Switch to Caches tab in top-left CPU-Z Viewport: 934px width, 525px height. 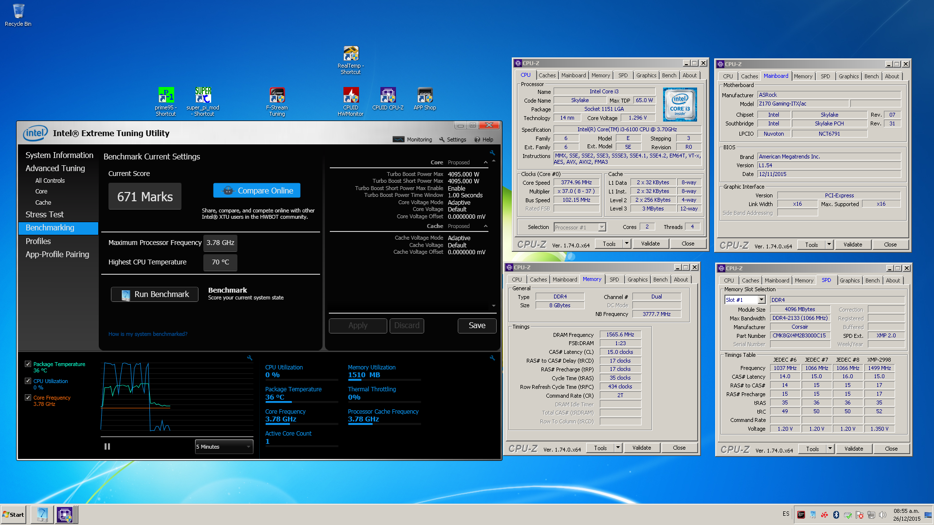547,75
